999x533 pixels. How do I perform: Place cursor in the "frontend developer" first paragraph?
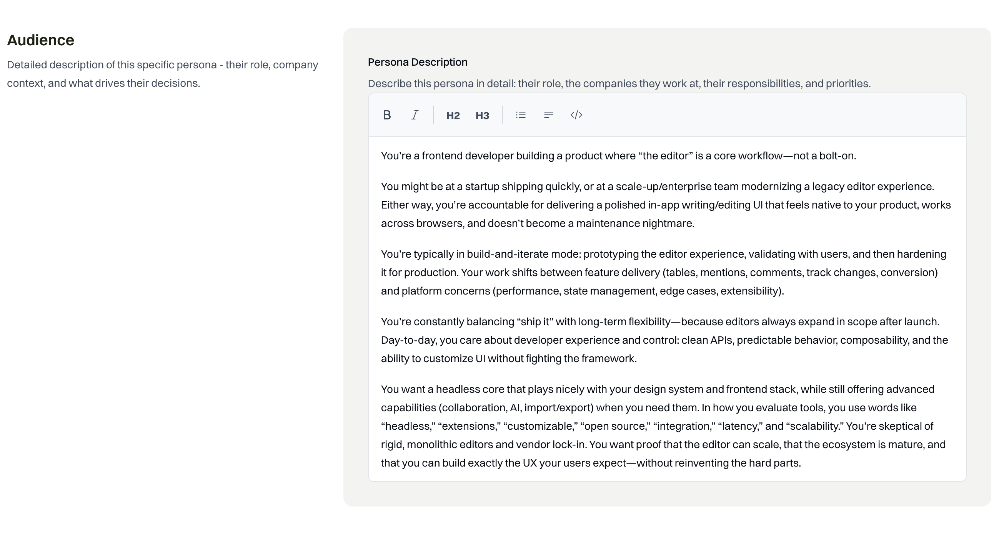618,156
